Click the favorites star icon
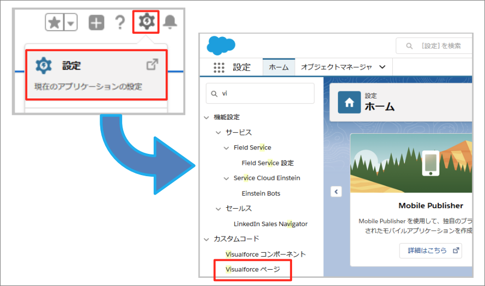This screenshot has width=485, height=286. [54, 22]
